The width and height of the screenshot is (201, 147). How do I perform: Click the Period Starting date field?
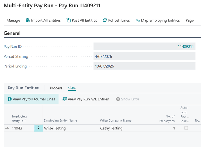pyautogui.click(x=144, y=56)
